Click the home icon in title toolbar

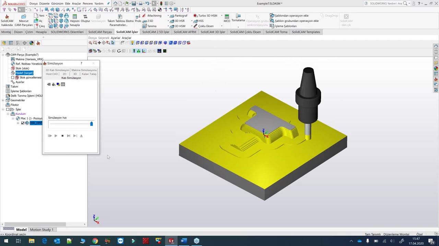115,3
